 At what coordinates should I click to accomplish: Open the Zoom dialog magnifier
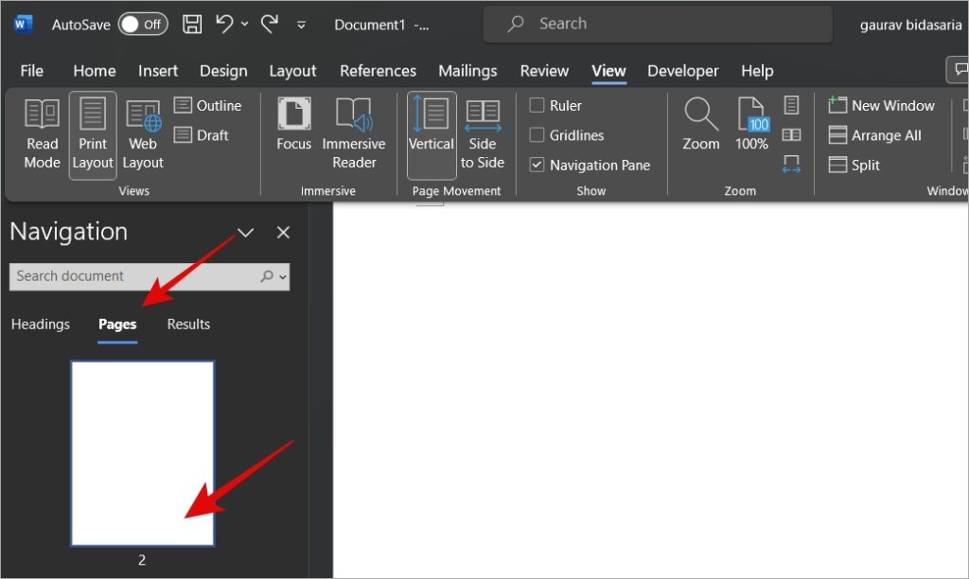click(x=701, y=125)
